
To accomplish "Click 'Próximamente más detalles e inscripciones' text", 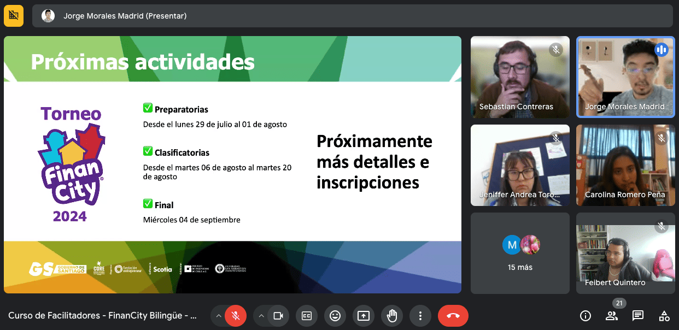I will (374, 162).
